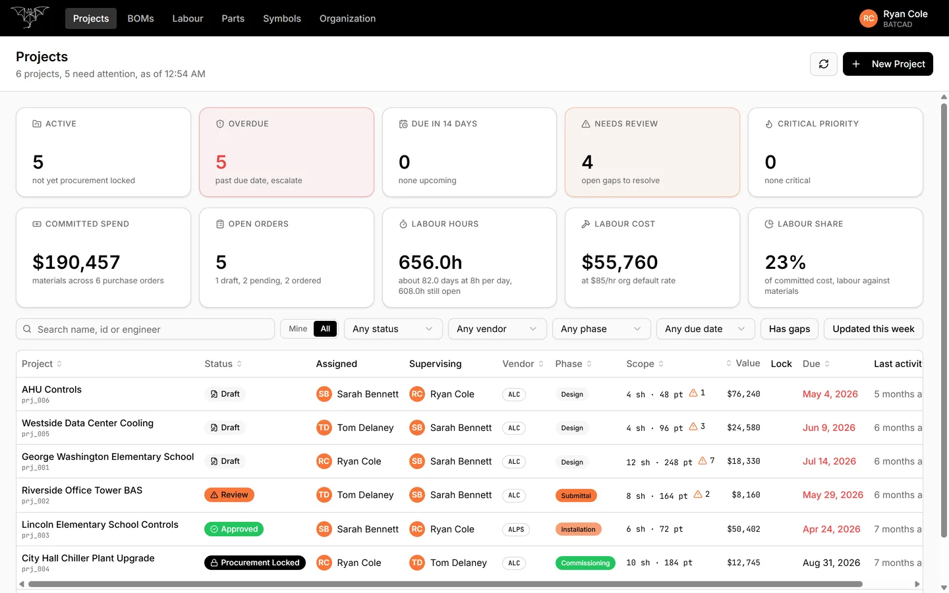Click the Needs Review warning triangle icon
This screenshot has height=593, width=949.
point(586,124)
